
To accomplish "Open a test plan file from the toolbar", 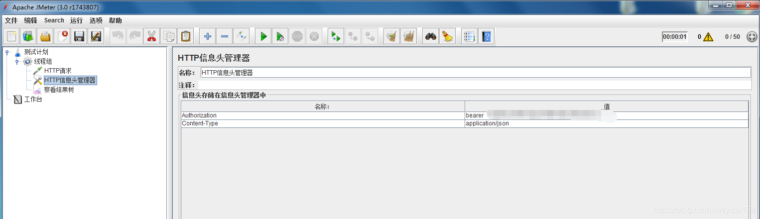I will point(45,36).
